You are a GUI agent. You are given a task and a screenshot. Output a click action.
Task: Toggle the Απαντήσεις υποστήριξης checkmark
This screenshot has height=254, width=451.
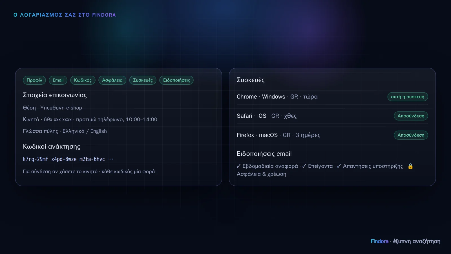click(x=339, y=166)
